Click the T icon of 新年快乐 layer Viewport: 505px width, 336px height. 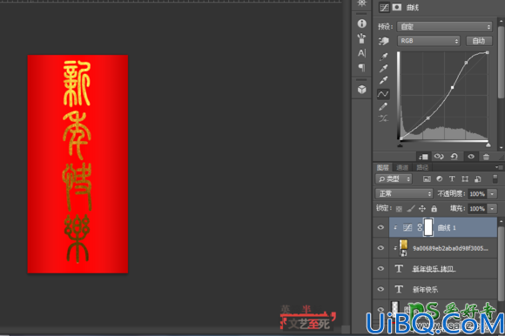pos(399,289)
